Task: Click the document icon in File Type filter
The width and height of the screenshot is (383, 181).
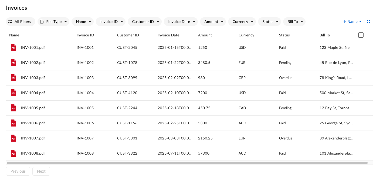Action: [x=42, y=22]
